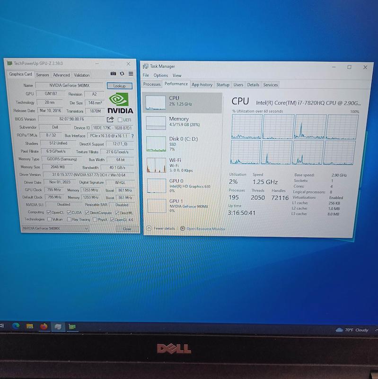
Task: Click the CPU name Intel Core i7-7820HQ text
Action: (x=308, y=103)
